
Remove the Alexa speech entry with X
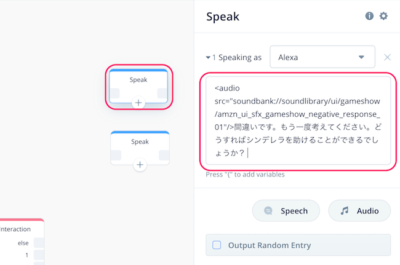point(387,57)
